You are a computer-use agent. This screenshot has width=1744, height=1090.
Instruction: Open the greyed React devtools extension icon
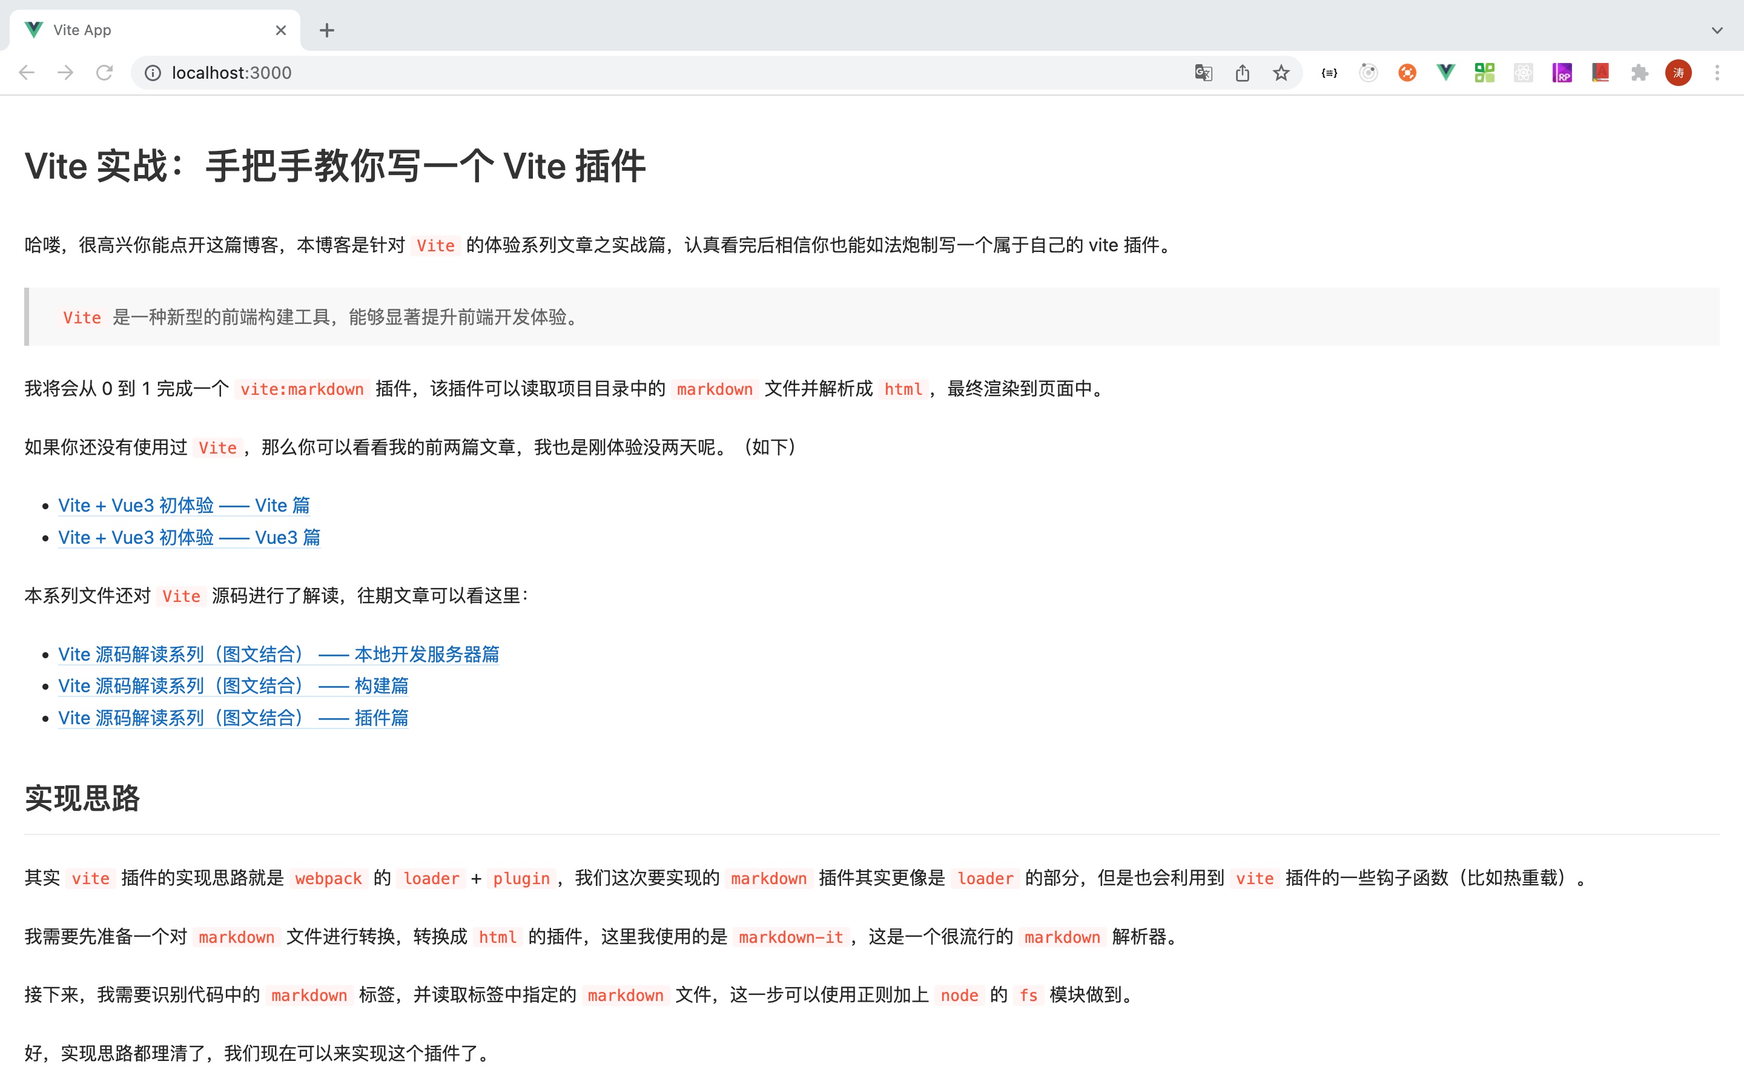pyautogui.click(x=1524, y=73)
